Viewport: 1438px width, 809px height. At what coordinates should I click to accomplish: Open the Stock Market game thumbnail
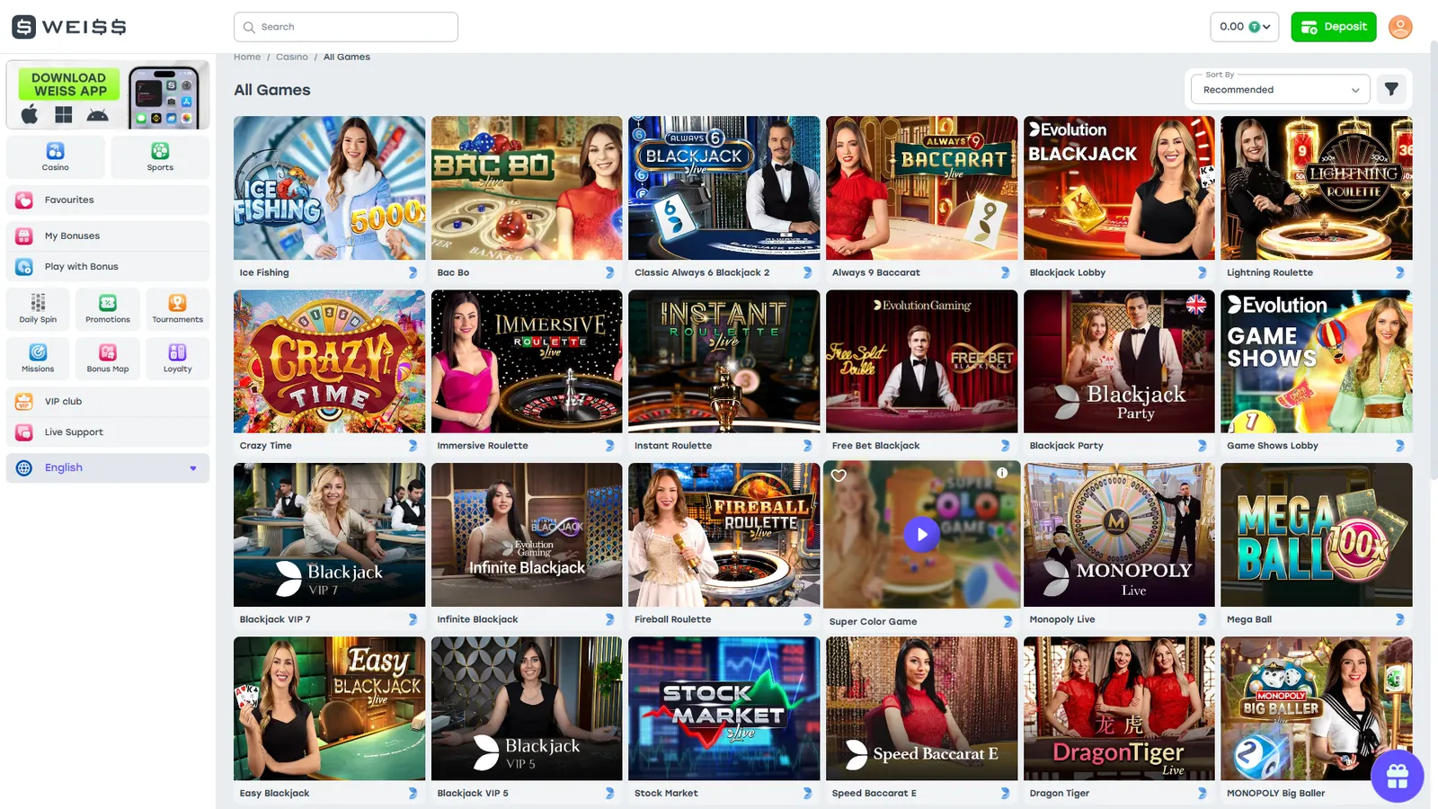724,708
